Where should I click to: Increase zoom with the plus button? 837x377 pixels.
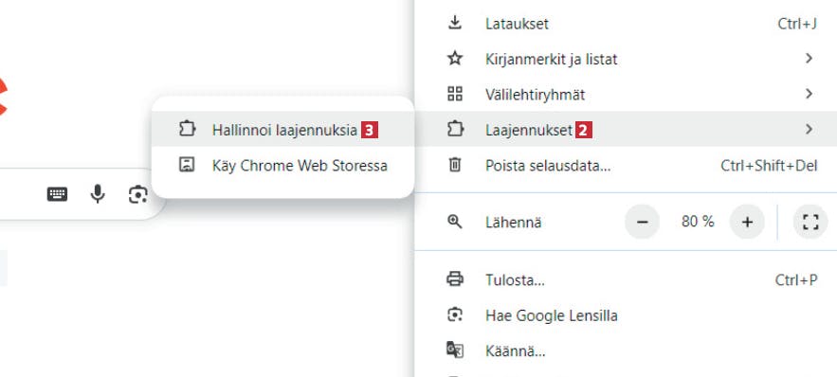pos(747,222)
